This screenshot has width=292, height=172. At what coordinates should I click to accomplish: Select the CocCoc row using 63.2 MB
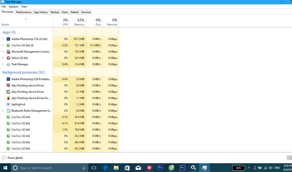point(59,149)
